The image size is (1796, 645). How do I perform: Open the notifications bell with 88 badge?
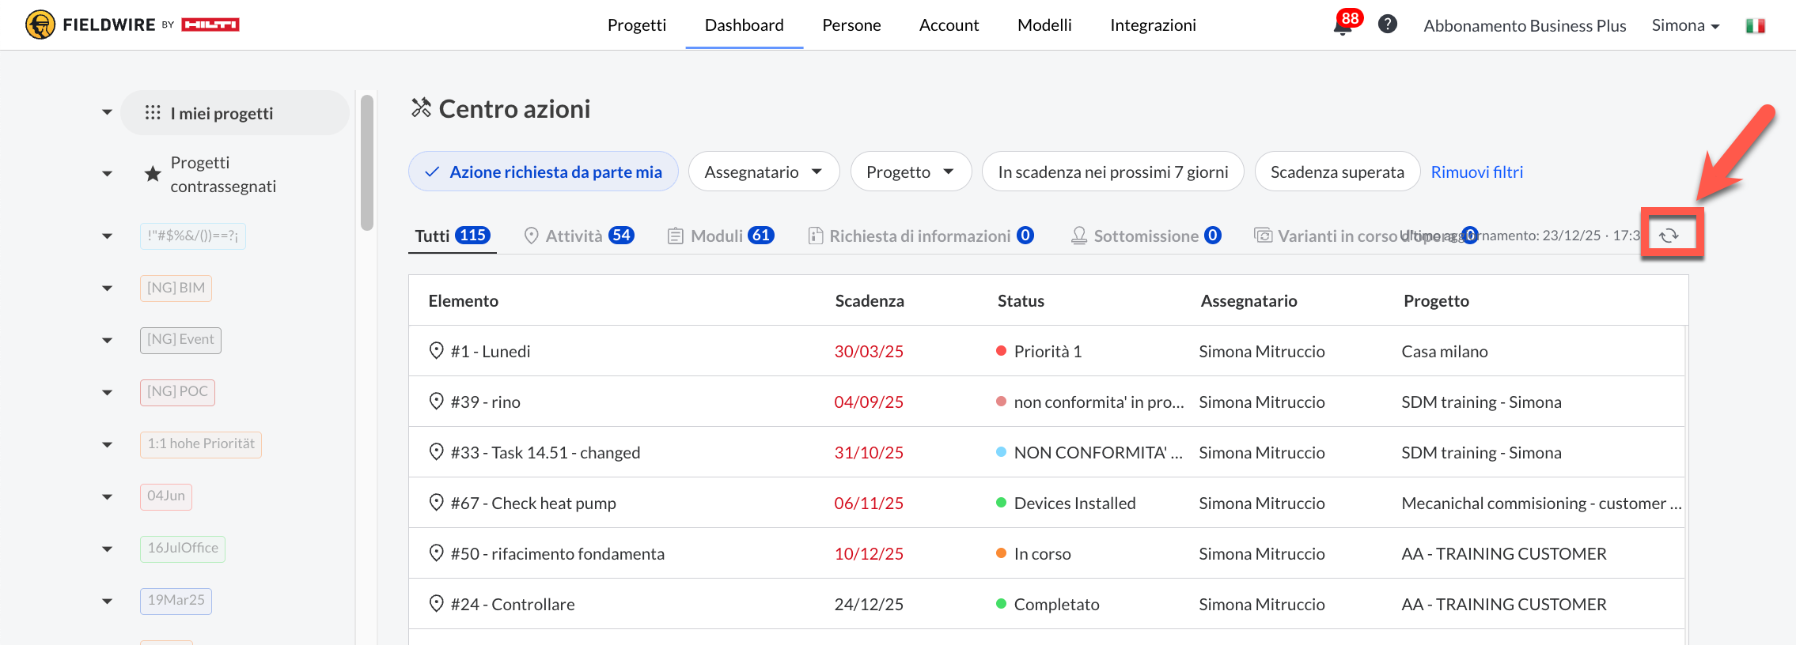pos(1343,26)
